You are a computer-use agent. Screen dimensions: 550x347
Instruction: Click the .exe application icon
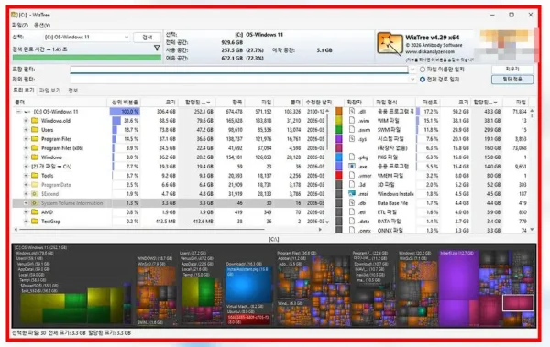tap(352, 166)
